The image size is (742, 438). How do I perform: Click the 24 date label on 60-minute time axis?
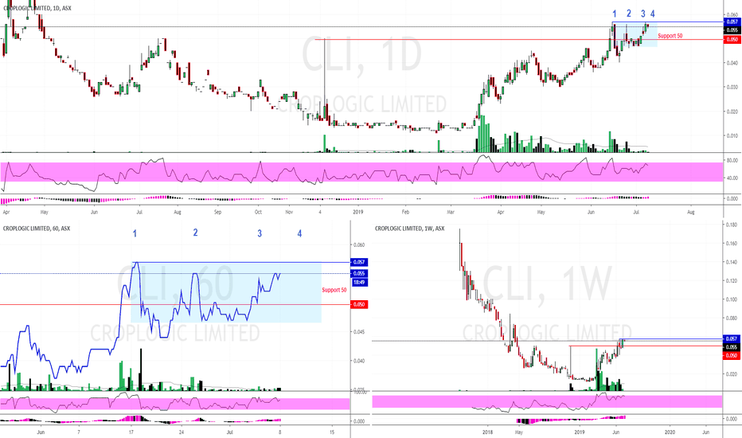pyautogui.click(x=182, y=432)
